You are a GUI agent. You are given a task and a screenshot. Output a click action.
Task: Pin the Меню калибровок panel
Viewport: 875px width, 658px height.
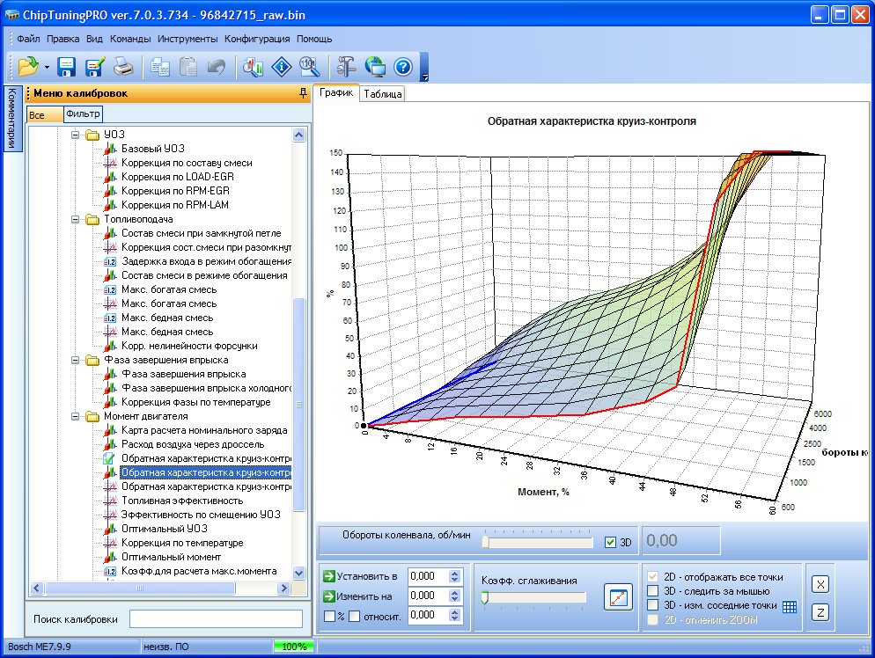point(303,93)
